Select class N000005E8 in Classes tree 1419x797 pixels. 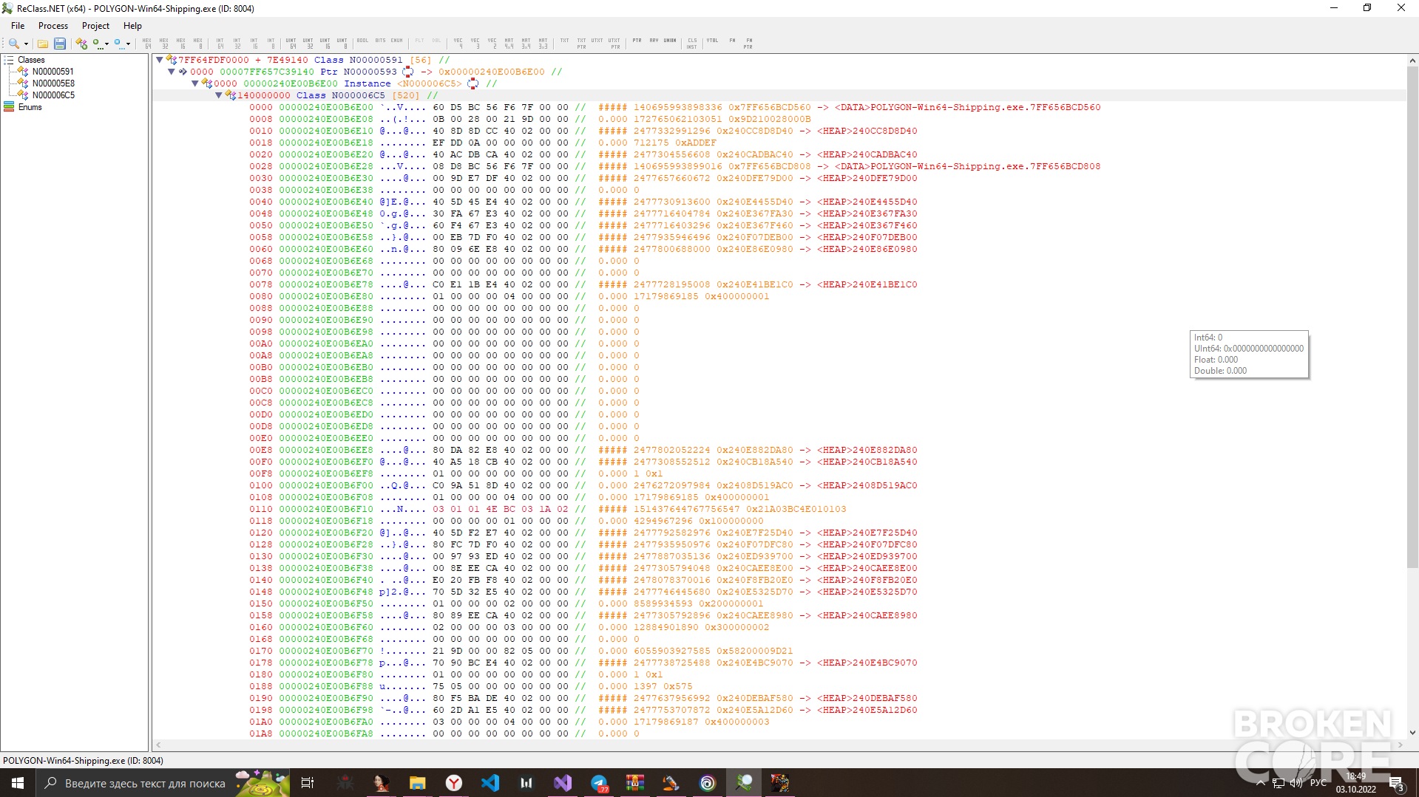click(53, 83)
